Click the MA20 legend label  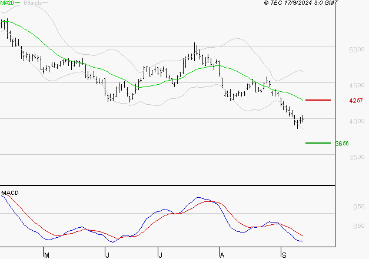click(x=7, y=3)
